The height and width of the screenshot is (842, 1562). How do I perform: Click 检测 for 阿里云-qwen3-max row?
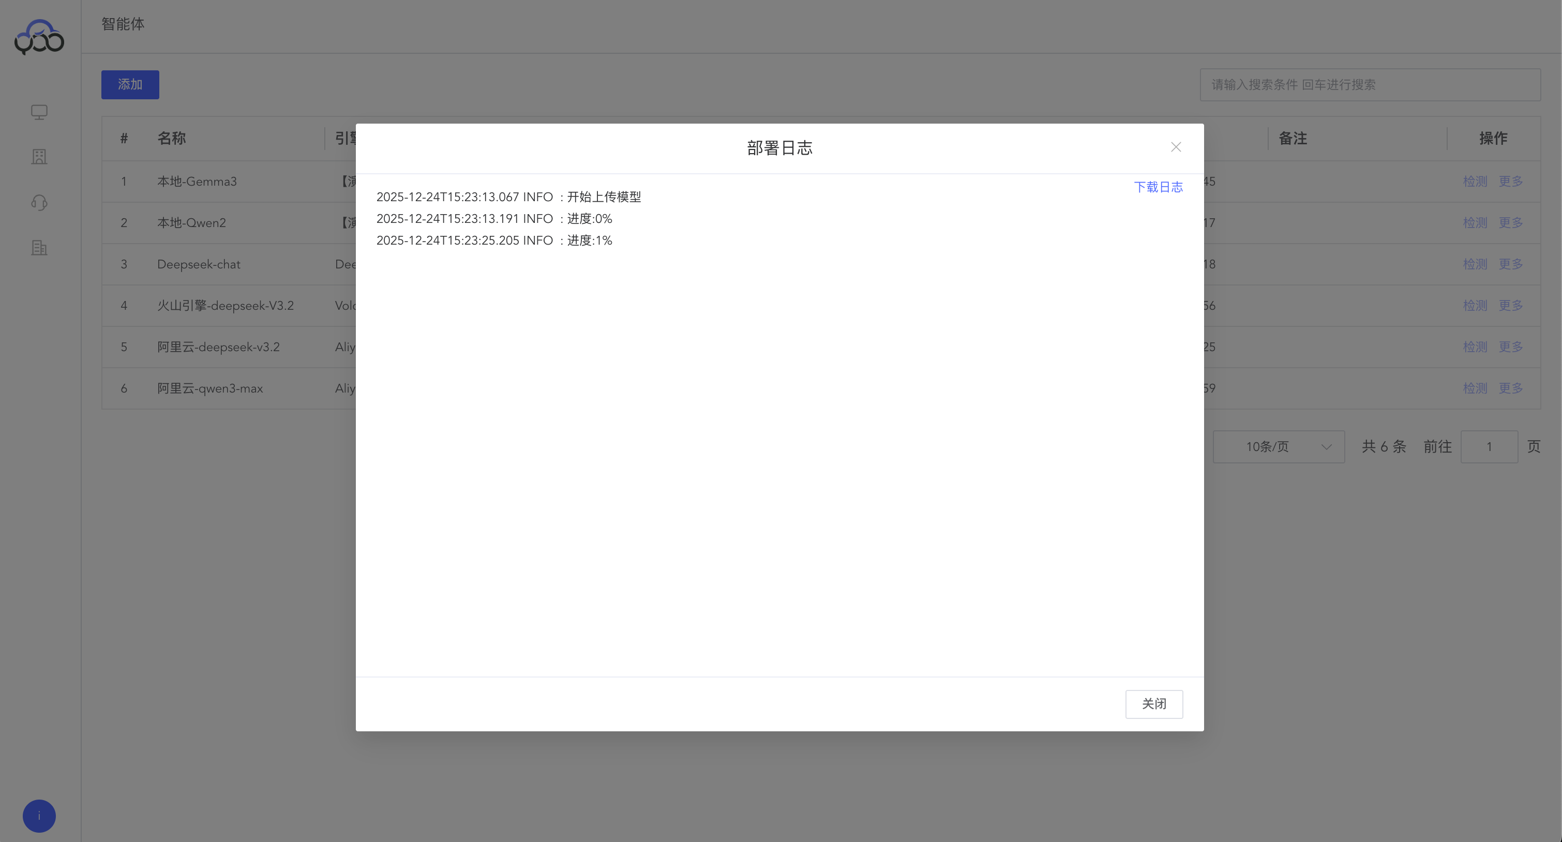(1475, 388)
